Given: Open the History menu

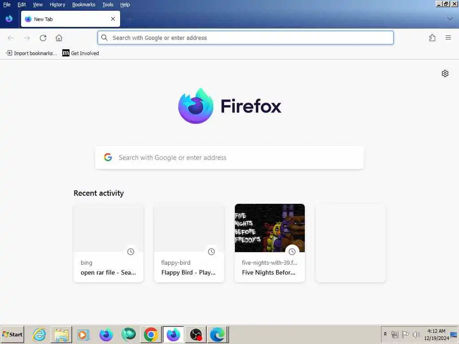Looking at the screenshot, I should click(x=57, y=4).
